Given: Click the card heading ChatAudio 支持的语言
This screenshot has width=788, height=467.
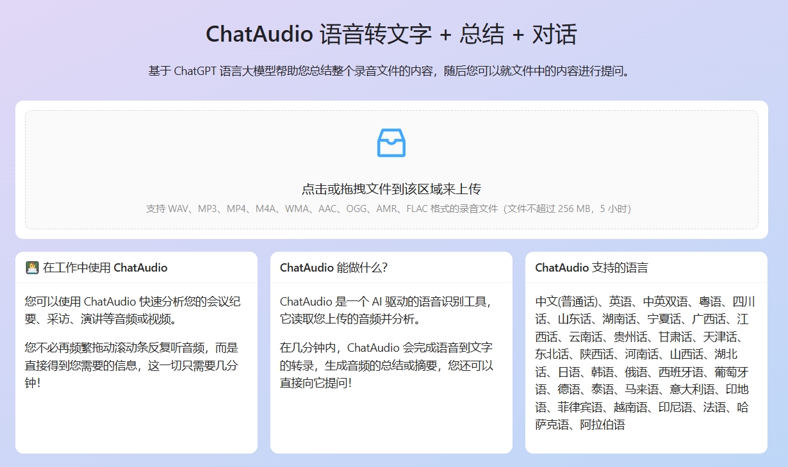Looking at the screenshot, I should point(591,267).
